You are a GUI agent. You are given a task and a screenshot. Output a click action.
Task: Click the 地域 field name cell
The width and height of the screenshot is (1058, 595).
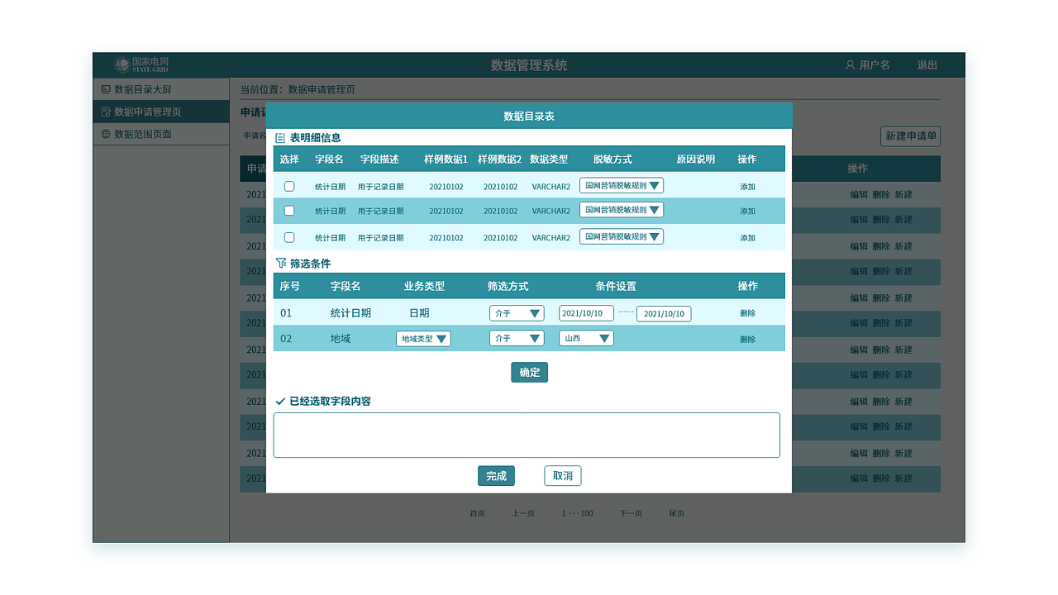(341, 338)
